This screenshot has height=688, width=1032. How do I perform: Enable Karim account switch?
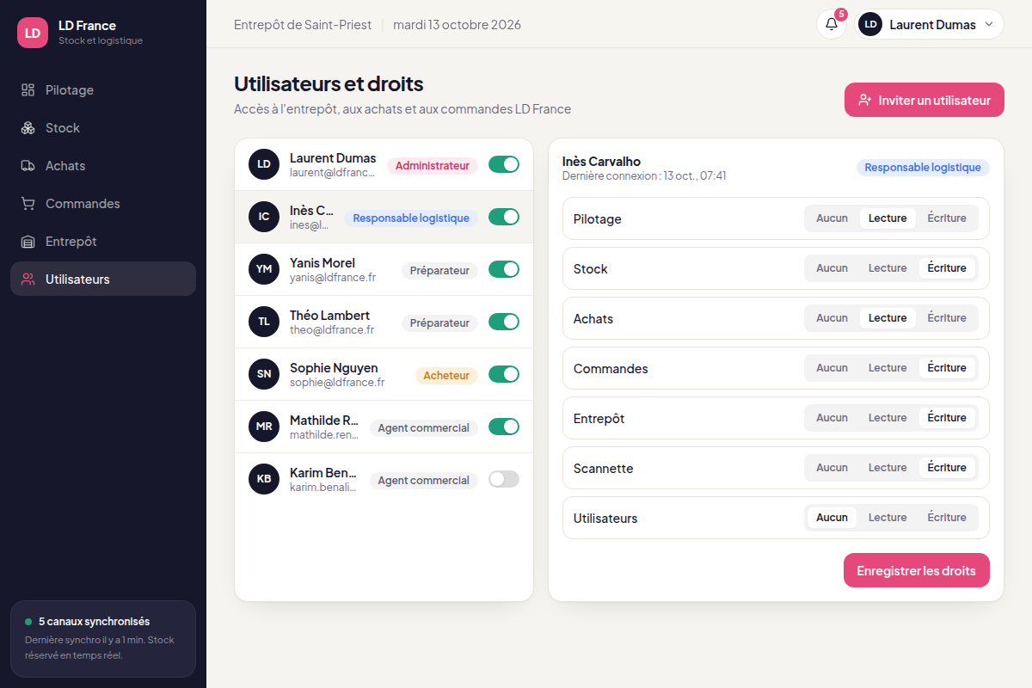pos(504,479)
